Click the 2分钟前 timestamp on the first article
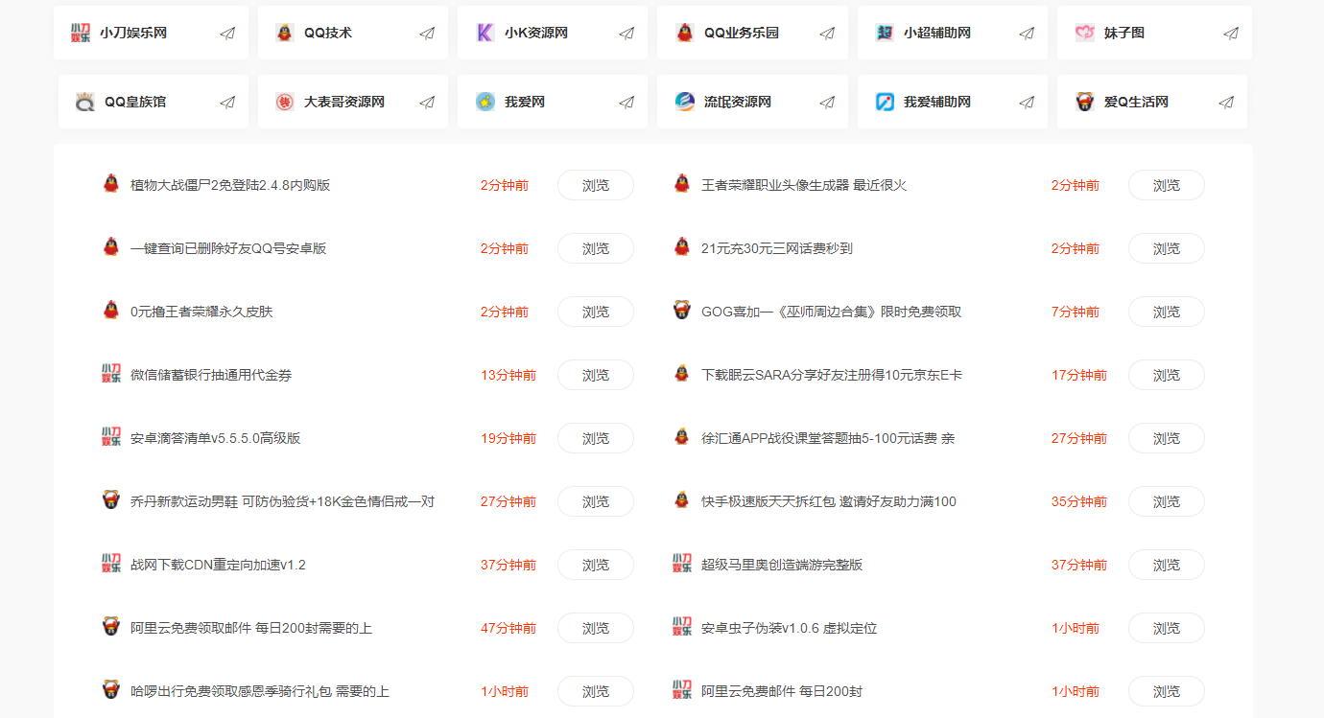This screenshot has height=718, width=1324. click(506, 185)
